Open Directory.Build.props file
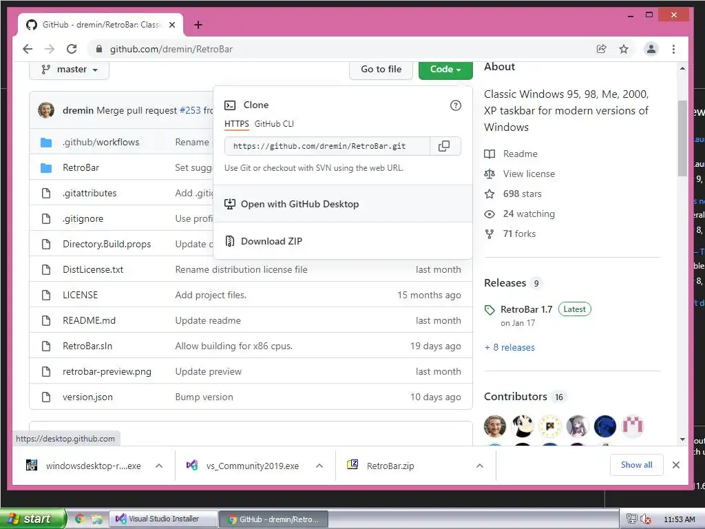This screenshot has height=529, width=705. click(x=107, y=245)
